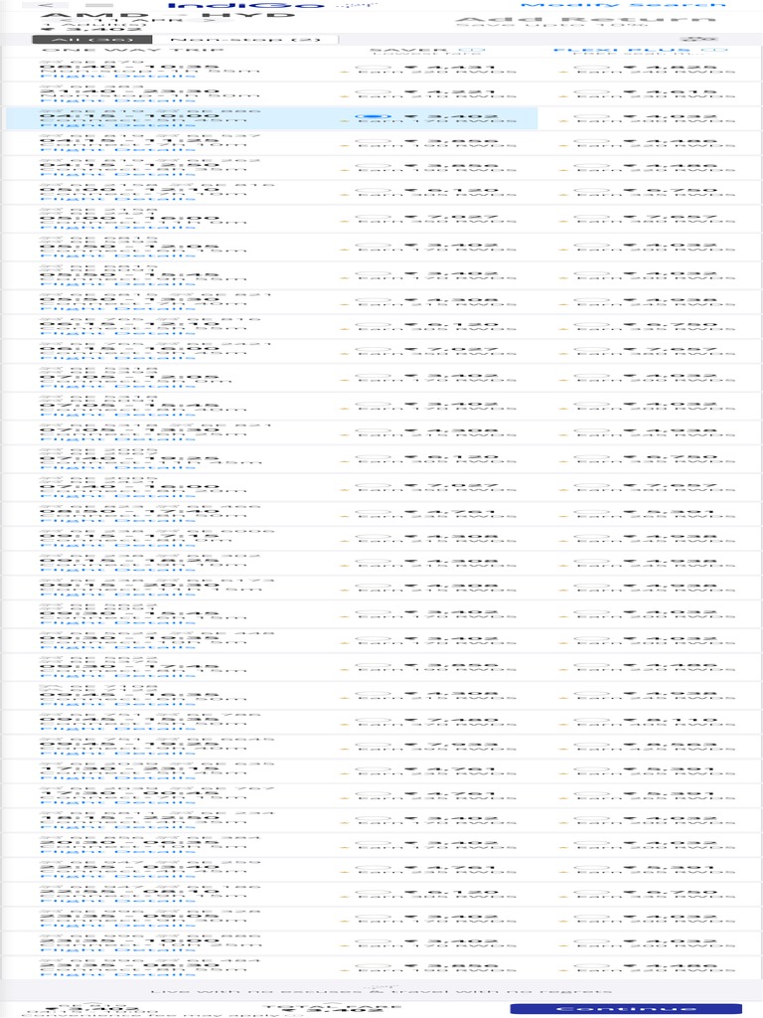This screenshot has height=1018, width=763.
Task: Click the IndiGo logo in header
Action: click(246, 5)
